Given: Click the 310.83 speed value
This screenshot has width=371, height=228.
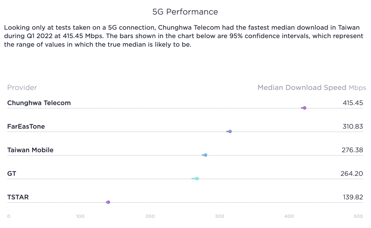Looking at the screenshot, I should 353,126.
